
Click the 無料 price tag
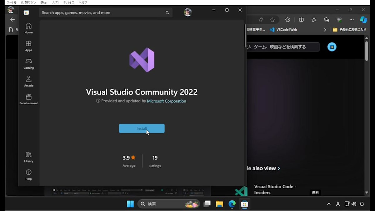(x=315, y=193)
